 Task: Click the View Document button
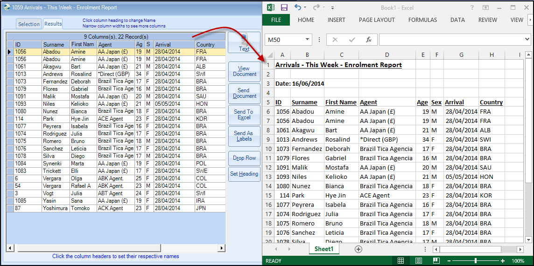(x=244, y=71)
